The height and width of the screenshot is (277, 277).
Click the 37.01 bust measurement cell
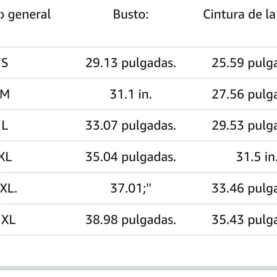click(131, 188)
